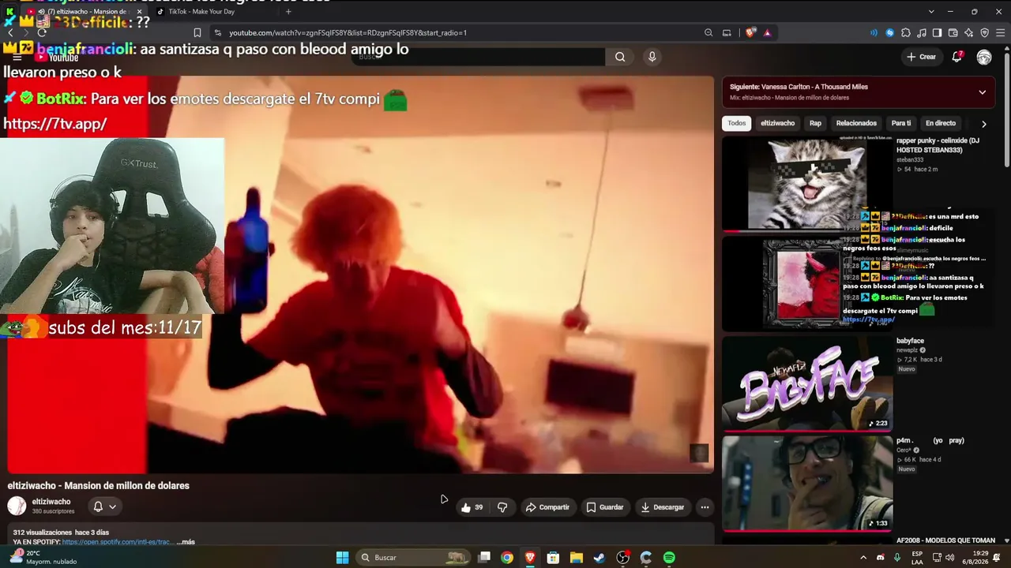Click the YouTube search magnifier button

pyautogui.click(x=620, y=57)
